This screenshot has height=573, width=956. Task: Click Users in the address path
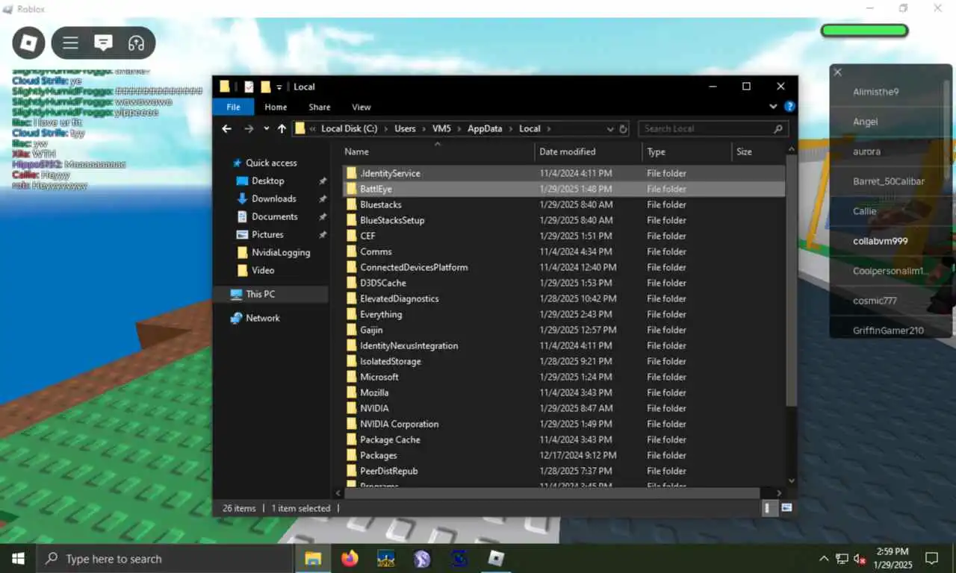tap(405, 128)
